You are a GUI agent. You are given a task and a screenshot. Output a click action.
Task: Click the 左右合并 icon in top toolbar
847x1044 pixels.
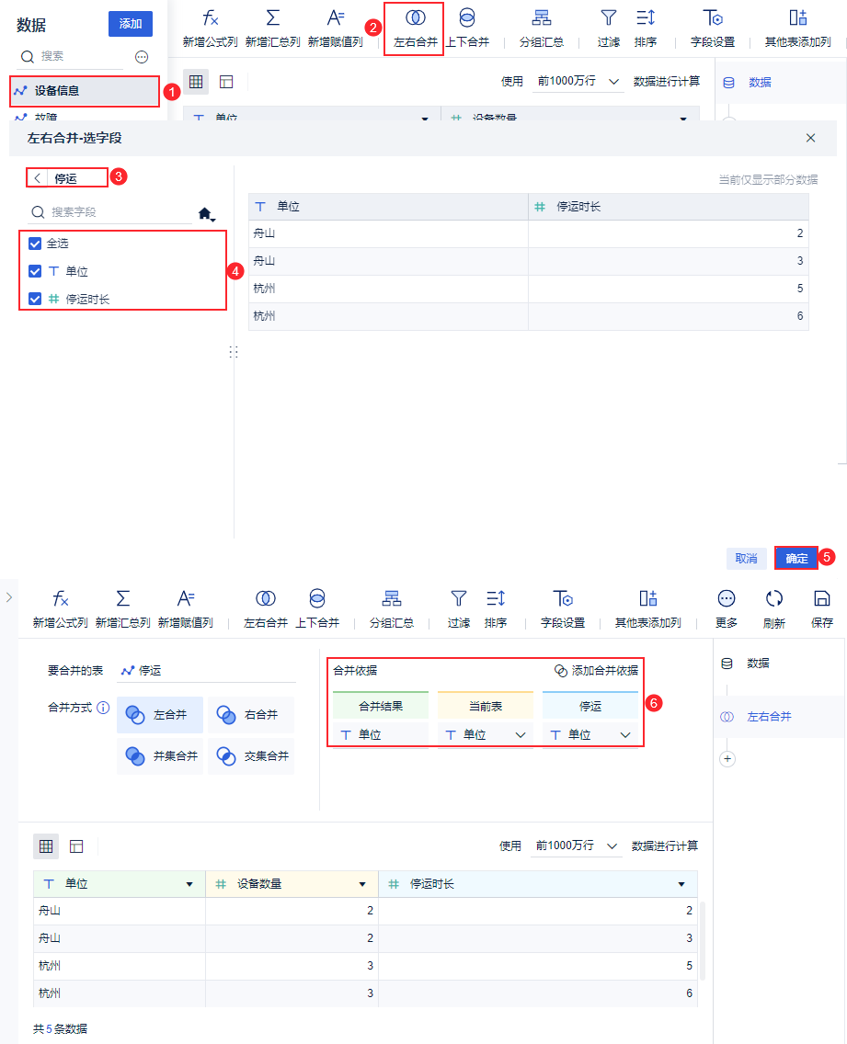(x=415, y=18)
